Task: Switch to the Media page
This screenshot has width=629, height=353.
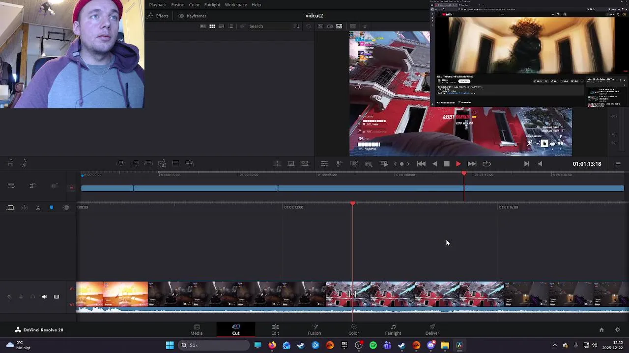Action: click(197, 329)
